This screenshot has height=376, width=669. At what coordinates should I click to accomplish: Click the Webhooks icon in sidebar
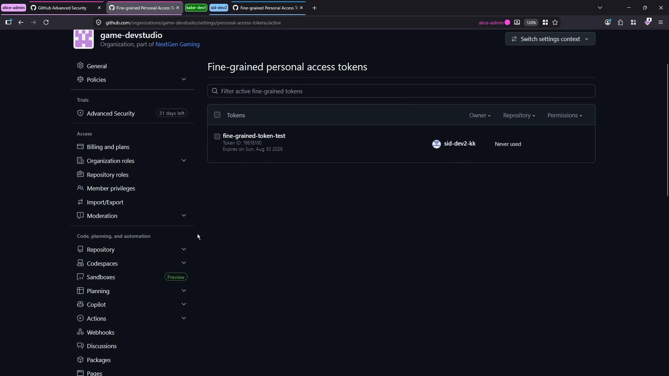tap(80, 332)
